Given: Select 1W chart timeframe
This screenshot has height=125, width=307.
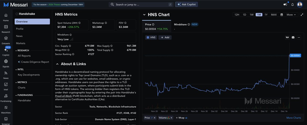Looking at the screenshot, I should click(x=252, y=15).
